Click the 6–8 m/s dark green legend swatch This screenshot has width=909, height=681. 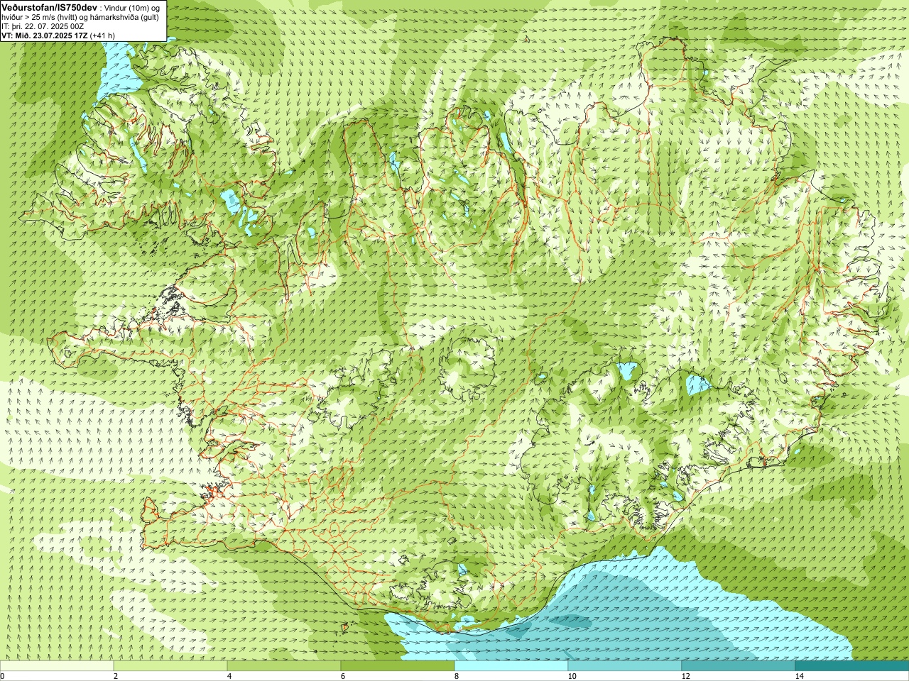398,666
